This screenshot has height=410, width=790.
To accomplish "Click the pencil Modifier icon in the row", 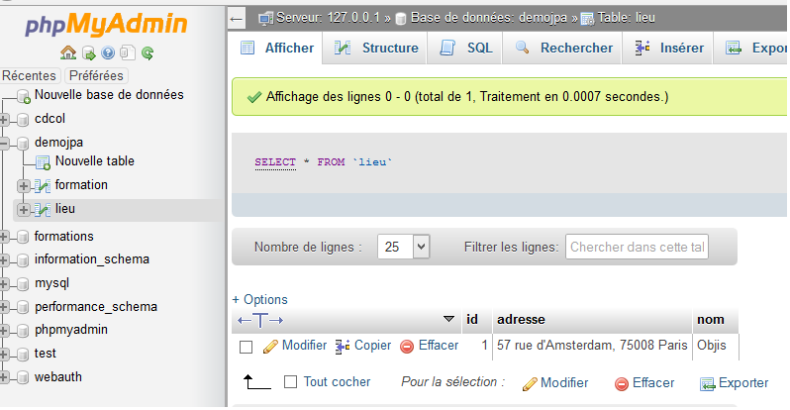I will 270,347.
